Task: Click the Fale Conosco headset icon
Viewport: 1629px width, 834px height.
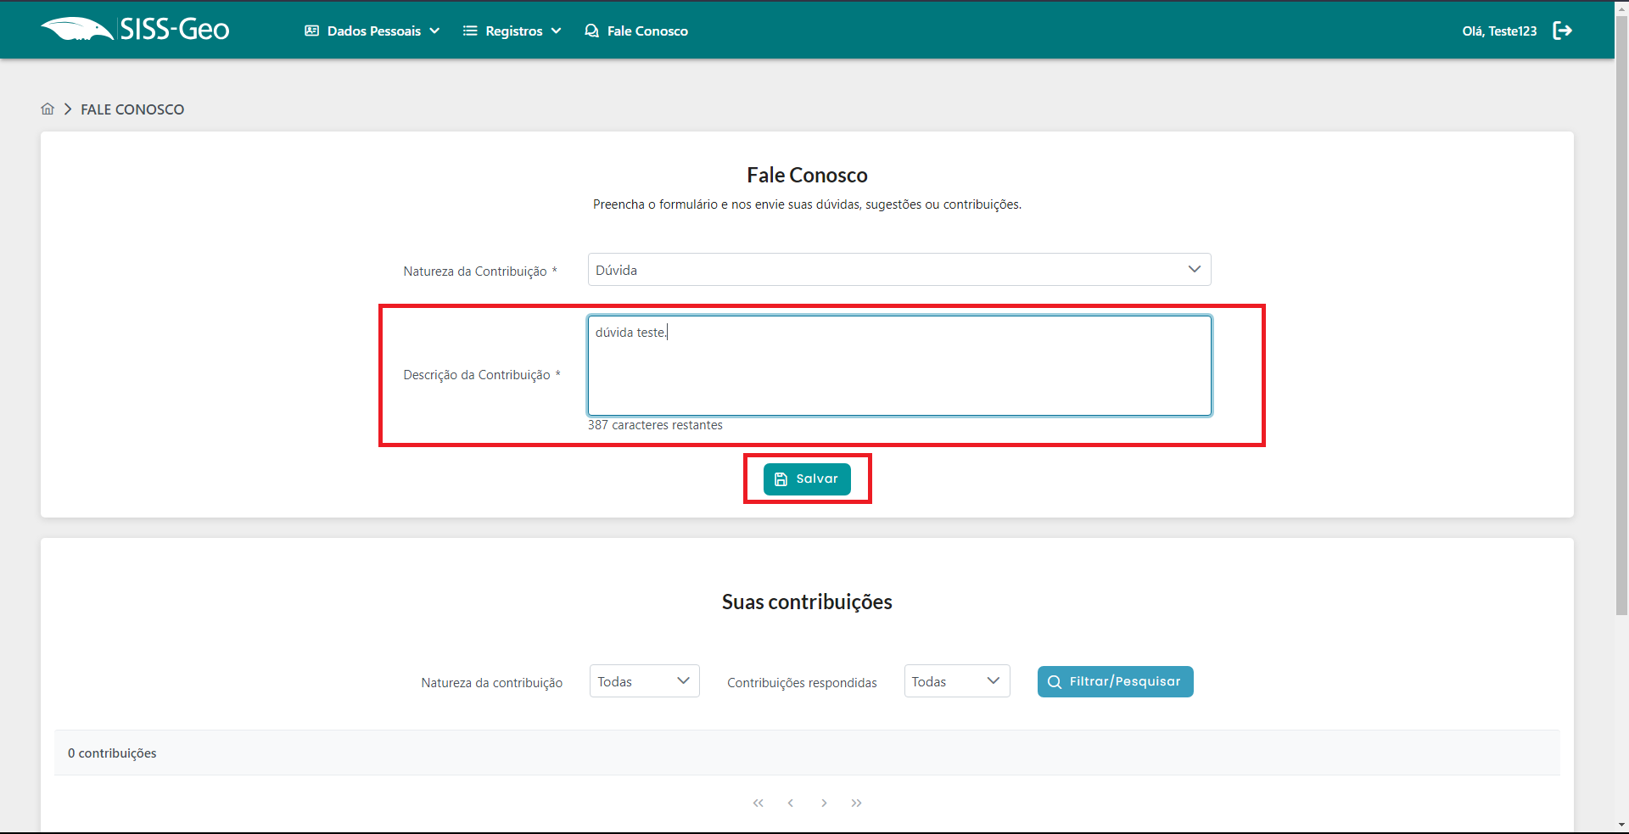Action: (x=591, y=31)
